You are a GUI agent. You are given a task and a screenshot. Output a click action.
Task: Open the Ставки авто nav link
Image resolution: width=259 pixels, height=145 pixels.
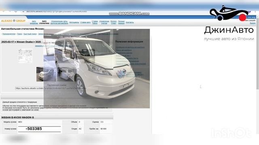pos(85,23)
